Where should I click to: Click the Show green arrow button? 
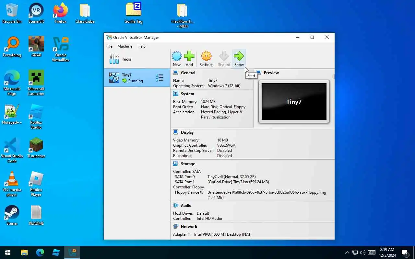(239, 59)
